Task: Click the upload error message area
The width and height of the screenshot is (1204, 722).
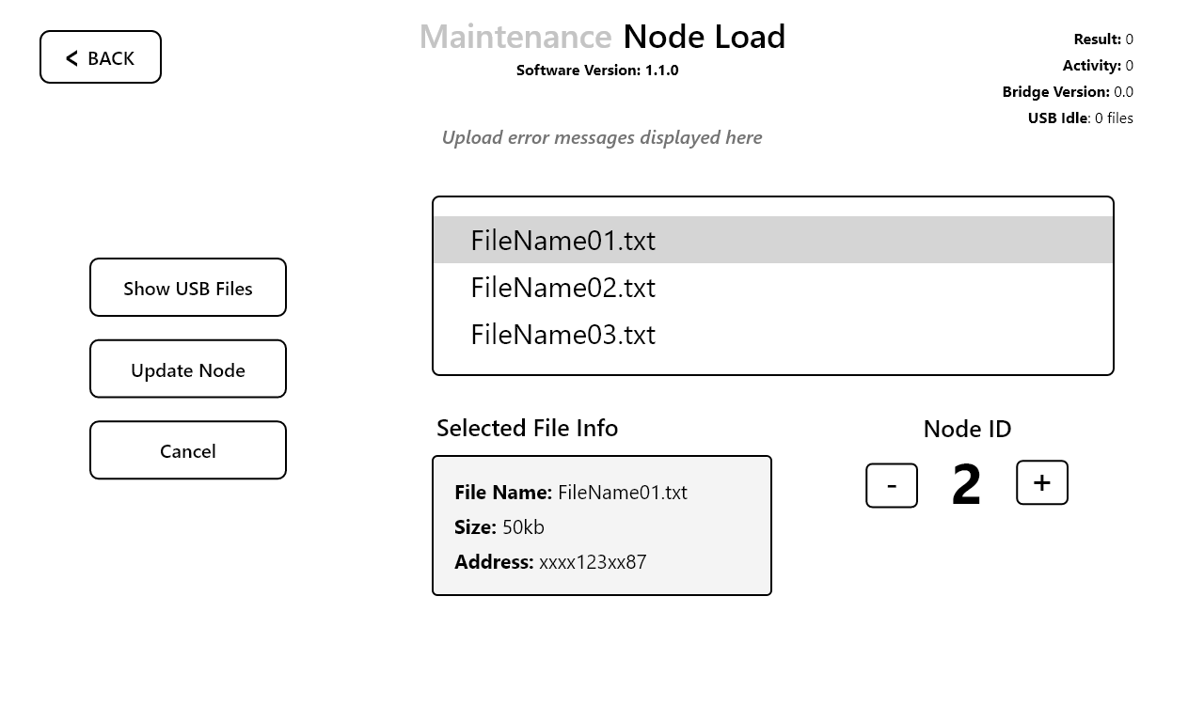Action: [602, 137]
